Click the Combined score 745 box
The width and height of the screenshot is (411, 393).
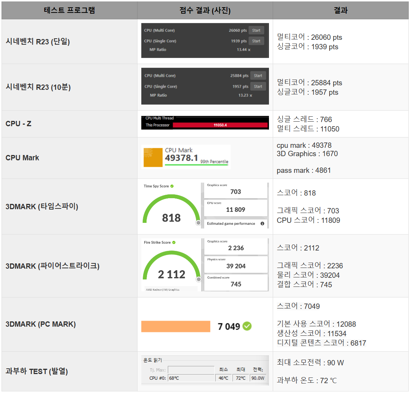[236, 283]
